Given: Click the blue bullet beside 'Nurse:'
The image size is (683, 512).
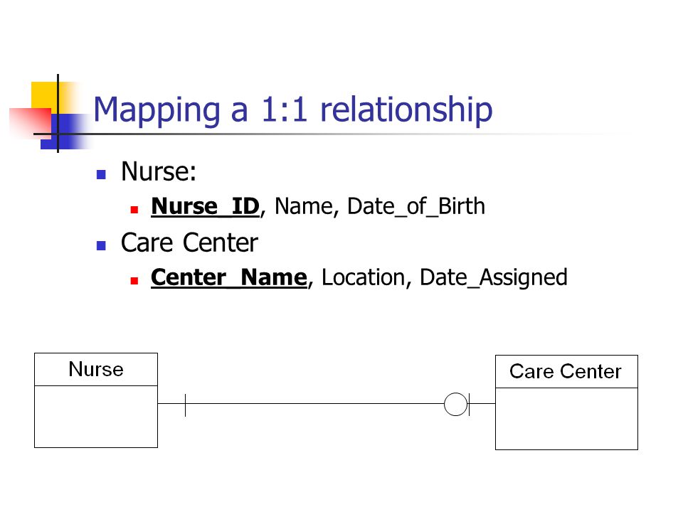Looking at the screenshot, I should click(x=101, y=175).
